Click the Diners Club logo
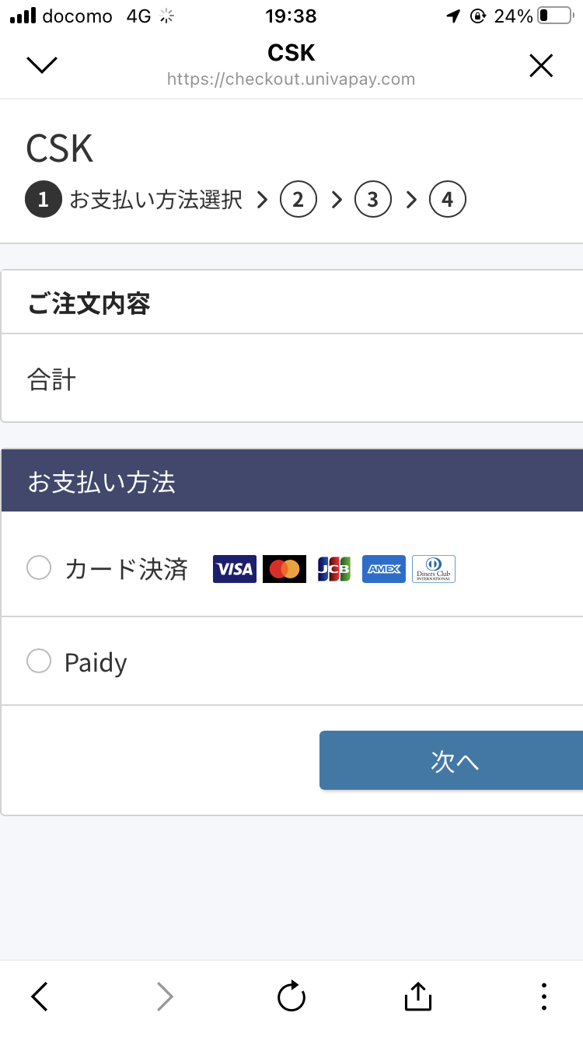The image size is (583, 1037). coord(434,569)
